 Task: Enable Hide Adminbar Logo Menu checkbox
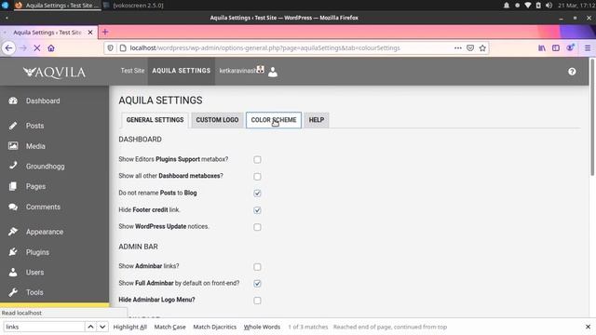pyautogui.click(x=257, y=301)
